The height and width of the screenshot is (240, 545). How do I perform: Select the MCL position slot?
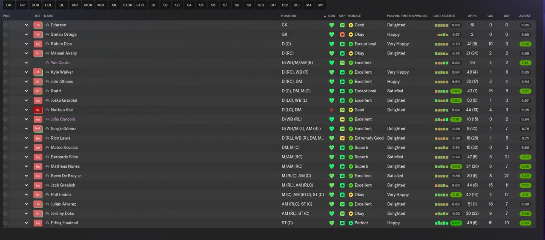101,5
